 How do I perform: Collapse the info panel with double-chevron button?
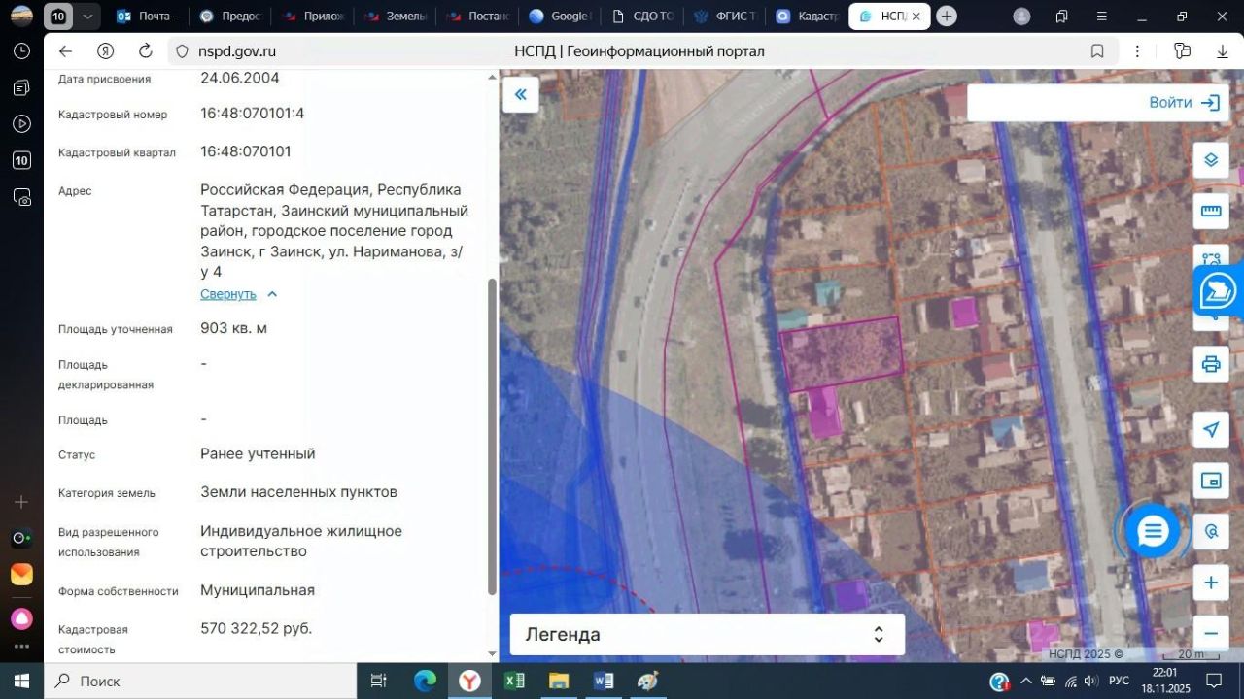[x=520, y=94]
